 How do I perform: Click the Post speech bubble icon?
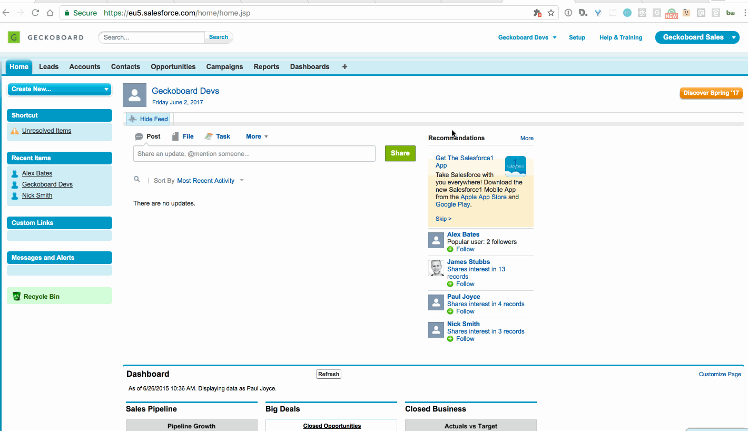(139, 136)
